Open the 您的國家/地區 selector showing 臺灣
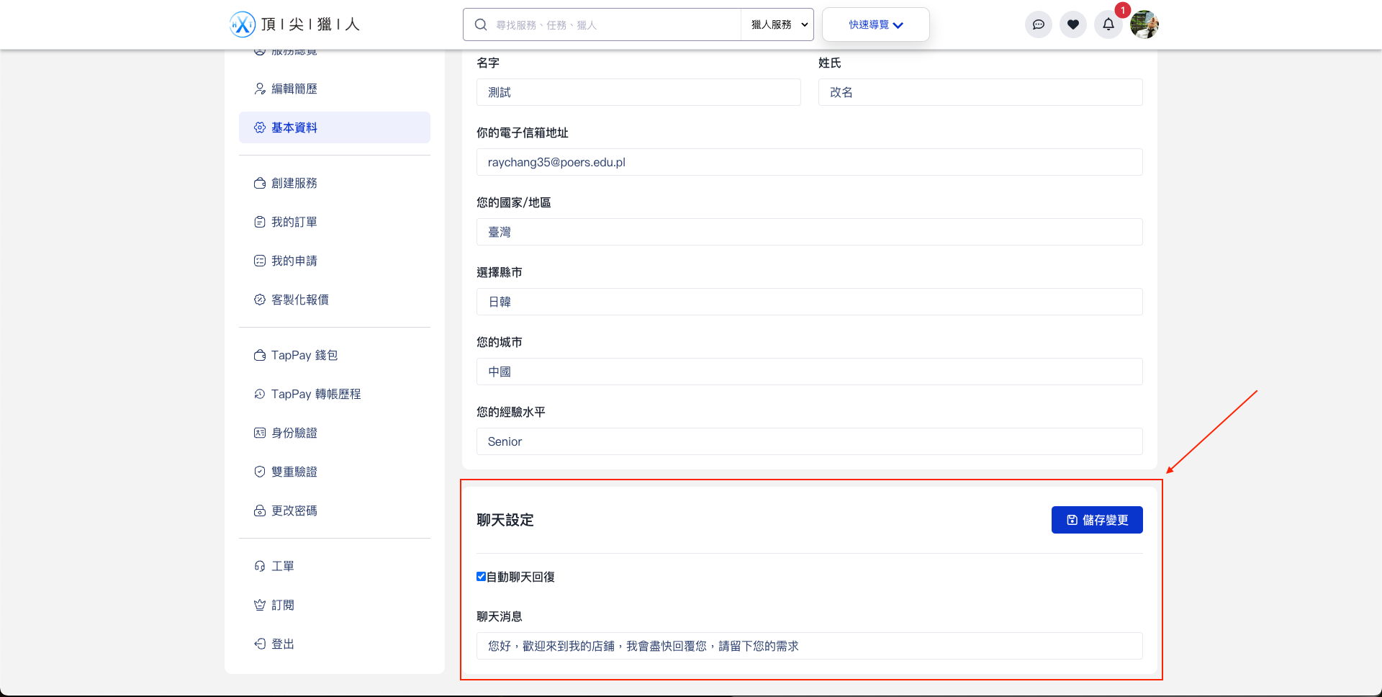 tap(809, 232)
